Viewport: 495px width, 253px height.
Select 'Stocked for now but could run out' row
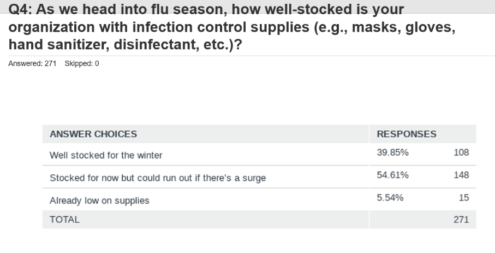click(x=259, y=177)
